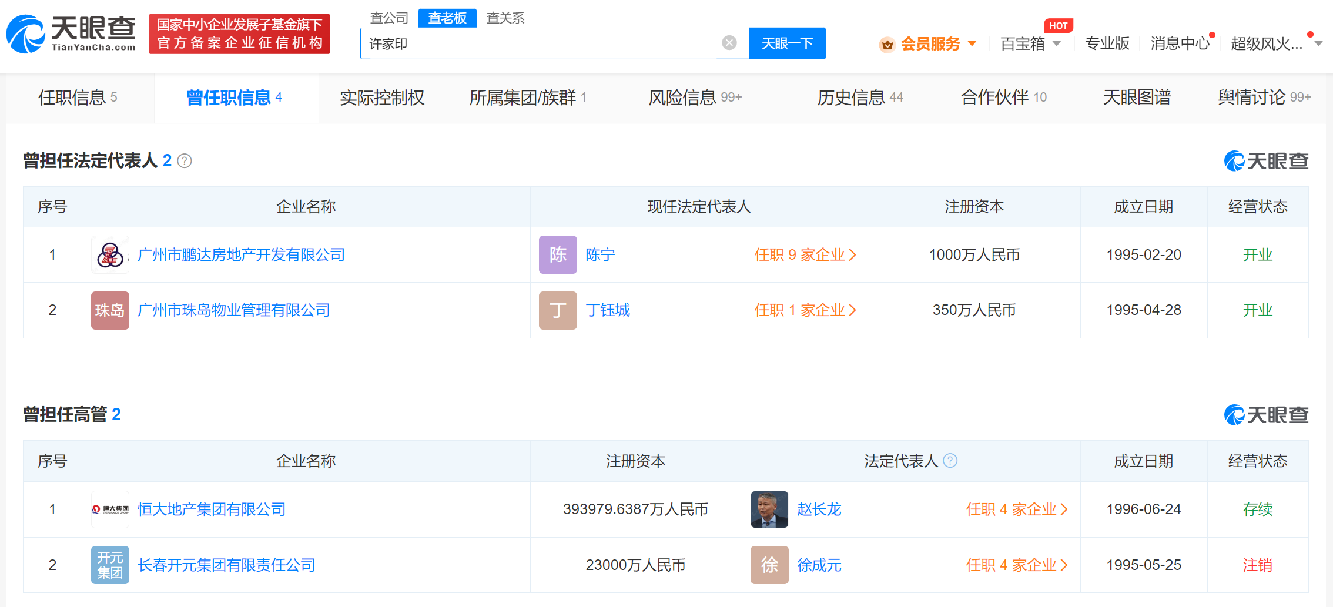Open the 天眼图谱 tab

point(1137,98)
